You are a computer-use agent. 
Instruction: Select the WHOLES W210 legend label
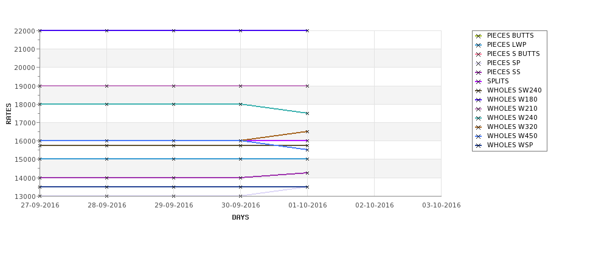click(512, 108)
